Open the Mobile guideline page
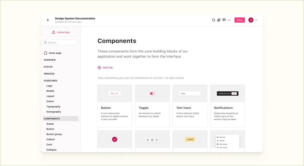 pos(50,91)
